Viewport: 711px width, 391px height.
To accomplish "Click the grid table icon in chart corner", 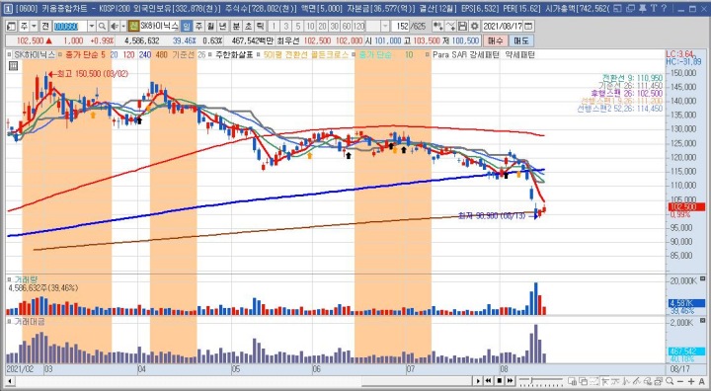I will point(13,66).
